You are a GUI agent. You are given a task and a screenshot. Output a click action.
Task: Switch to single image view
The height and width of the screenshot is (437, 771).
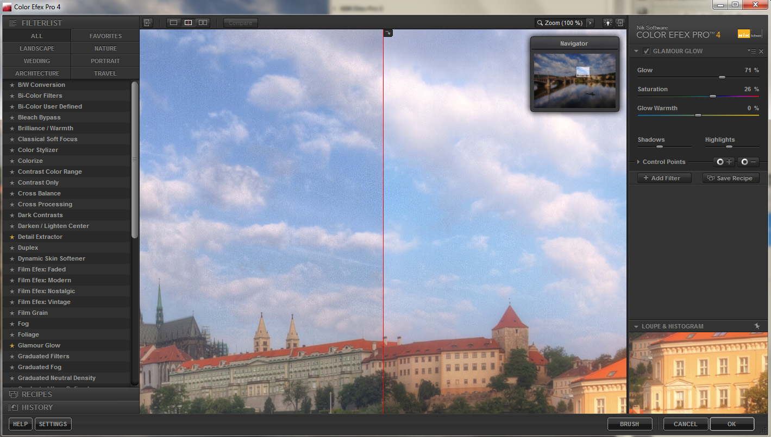(x=174, y=23)
